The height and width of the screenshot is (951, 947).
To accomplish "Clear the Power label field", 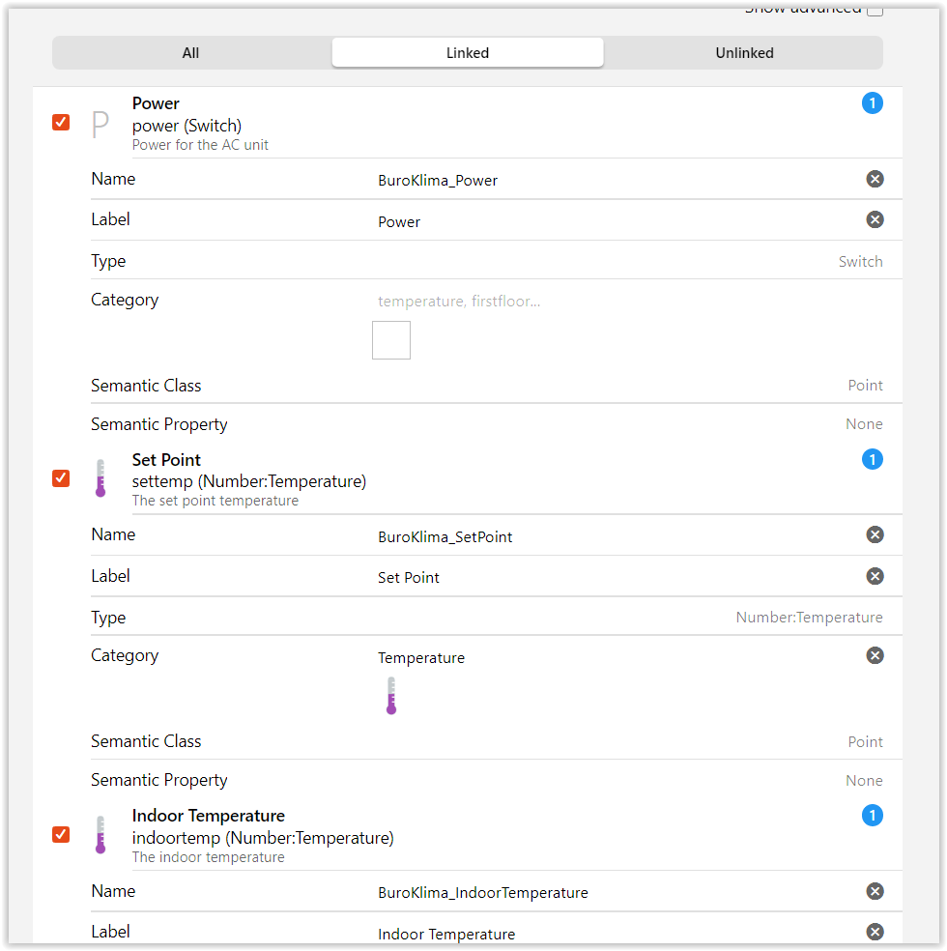I will tap(875, 219).
